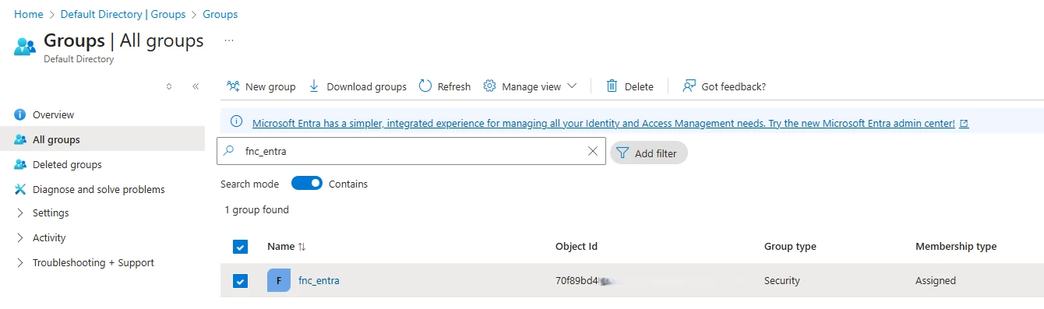Toggle Search mode Contains switch

307,184
